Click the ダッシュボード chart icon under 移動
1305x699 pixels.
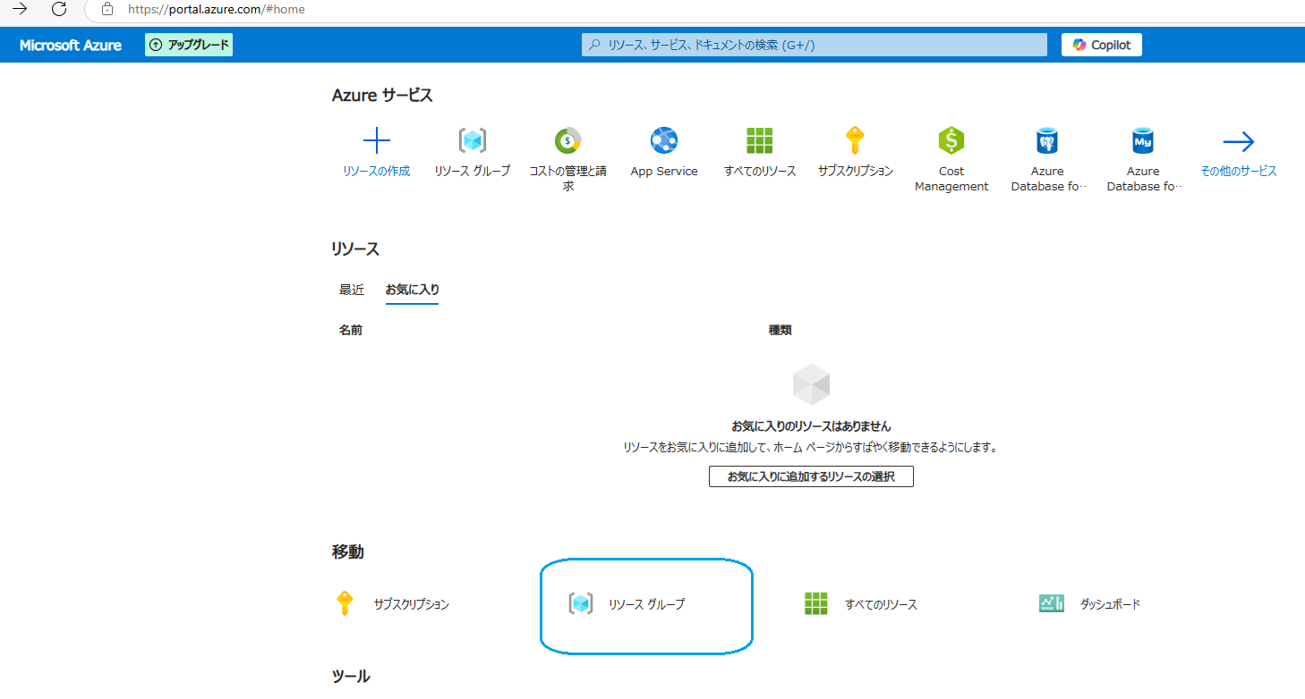[x=1052, y=604]
